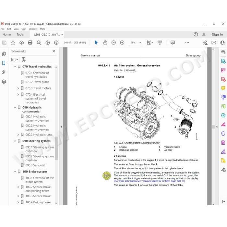The width and height of the screenshot is (227, 227).
Task: Expand 080.3 Hydraulic tank bookmark
Action: click(18, 135)
